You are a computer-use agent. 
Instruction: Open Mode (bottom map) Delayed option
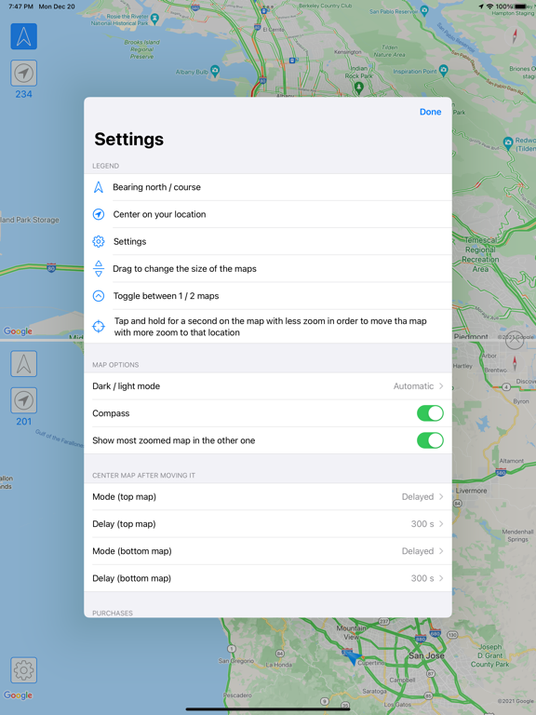coord(268,551)
